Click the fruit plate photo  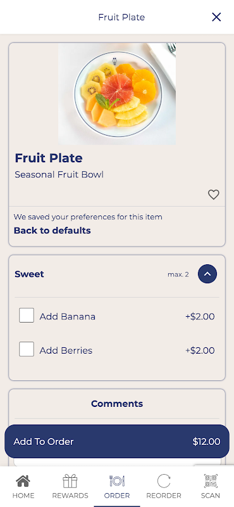point(117,94)
